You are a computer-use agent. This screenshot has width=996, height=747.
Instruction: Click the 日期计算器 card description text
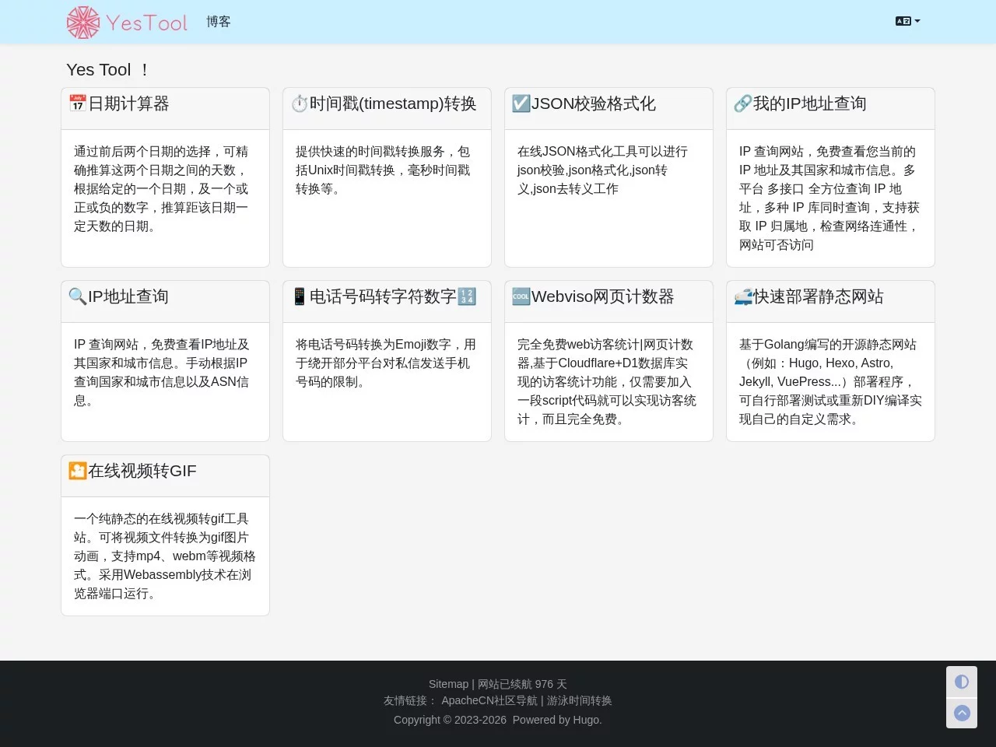coord(161,189)
